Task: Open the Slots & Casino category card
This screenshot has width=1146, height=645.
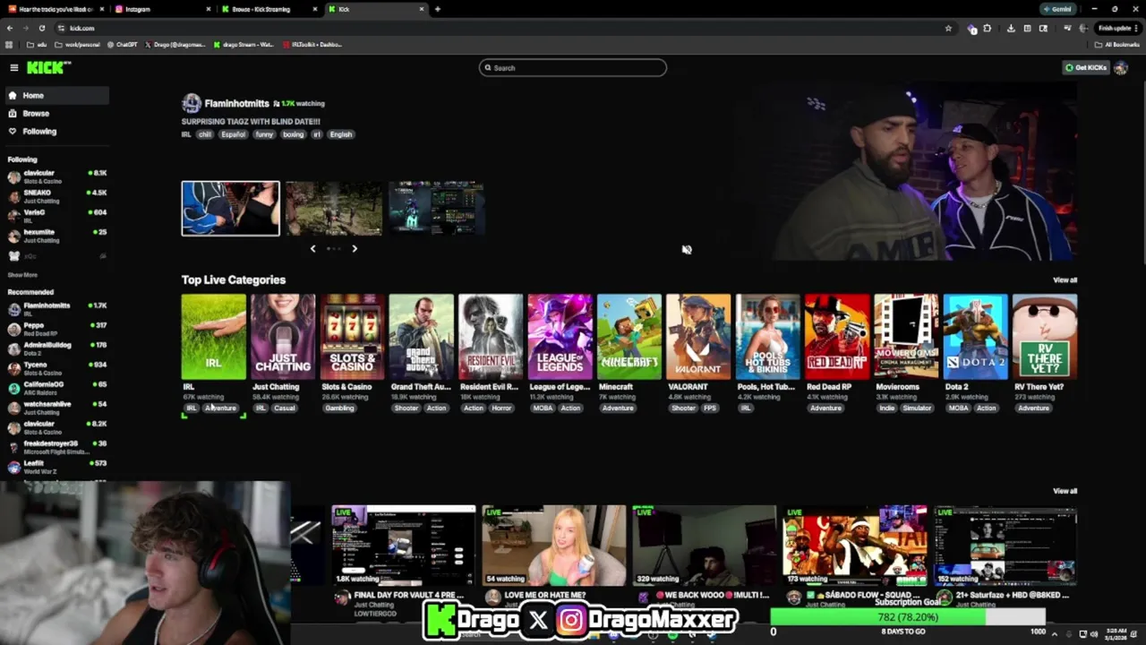Action: pos(352,337)
